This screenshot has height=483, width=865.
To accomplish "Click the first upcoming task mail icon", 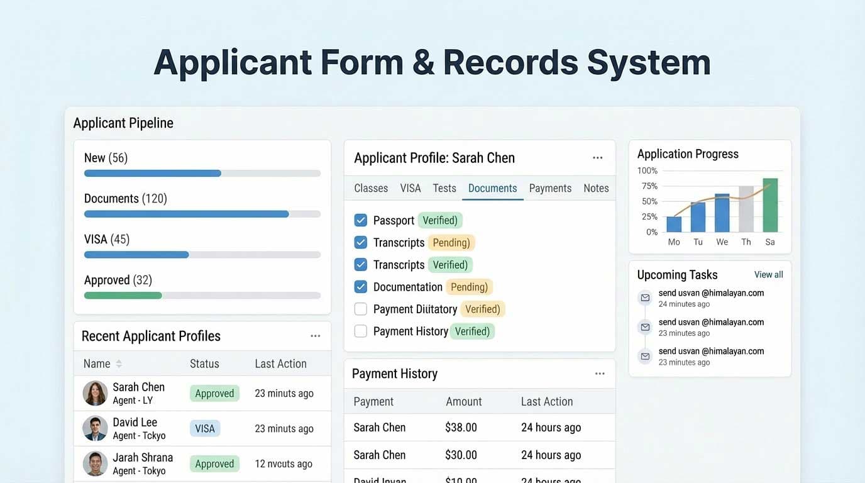I will pyautogui.click(x=645, y=297).
